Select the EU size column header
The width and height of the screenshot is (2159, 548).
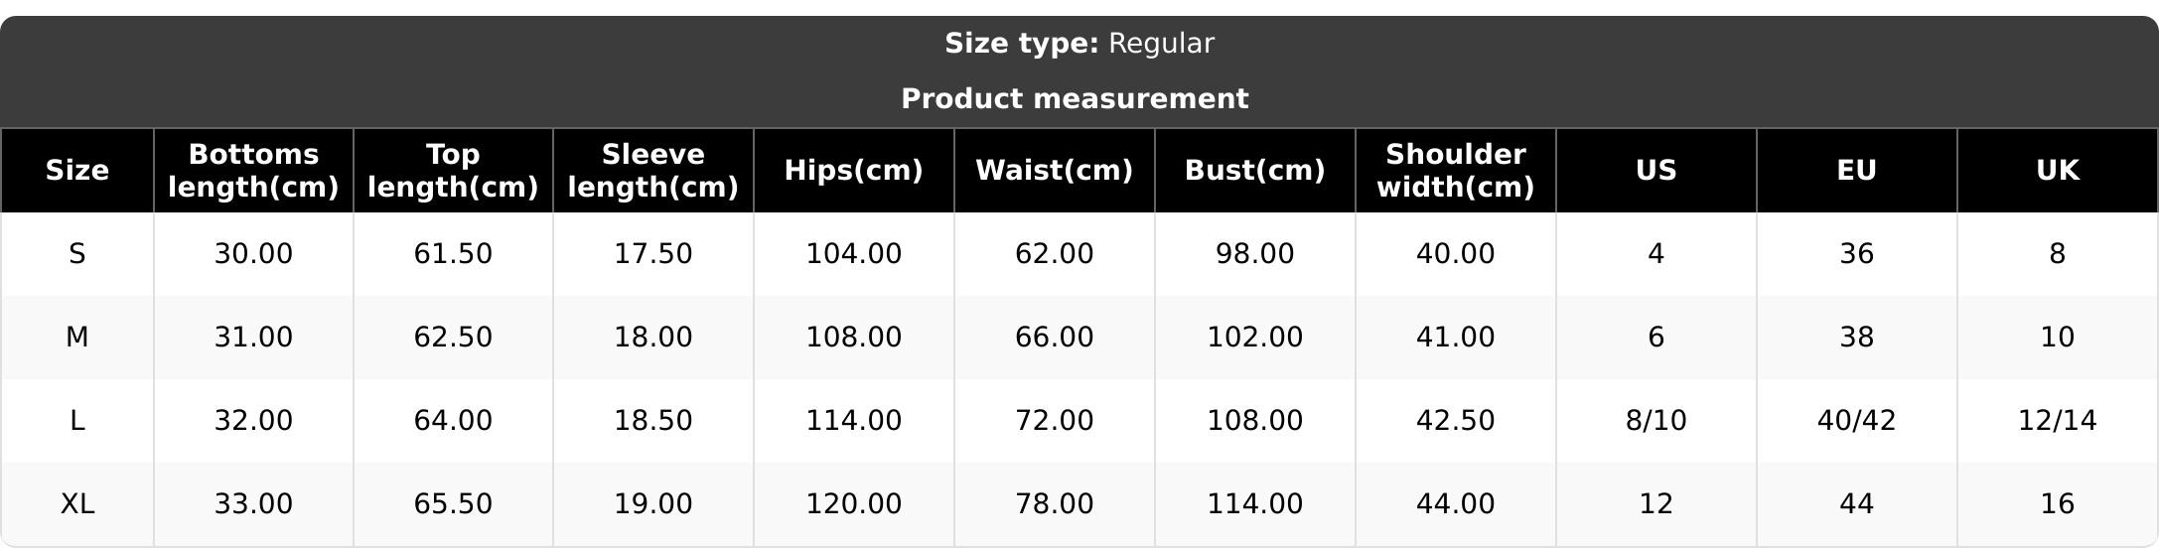[x=1857, y=171]
